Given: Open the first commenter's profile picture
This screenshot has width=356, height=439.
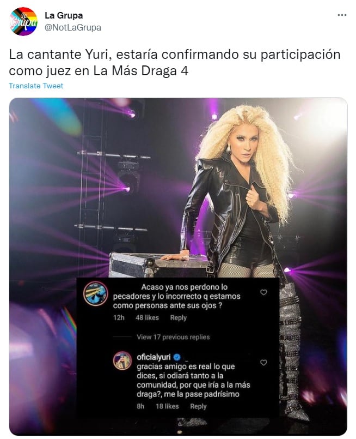Looking at the screenshot, I should coord(96,294).
